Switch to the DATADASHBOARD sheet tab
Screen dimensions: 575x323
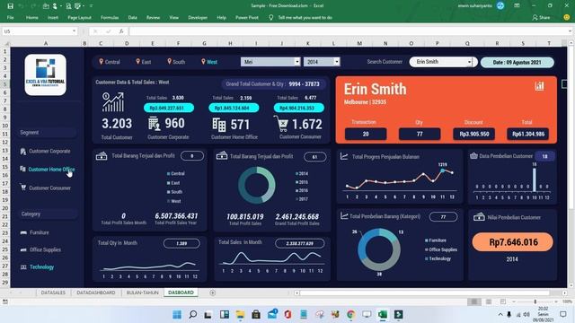[96, 292]
